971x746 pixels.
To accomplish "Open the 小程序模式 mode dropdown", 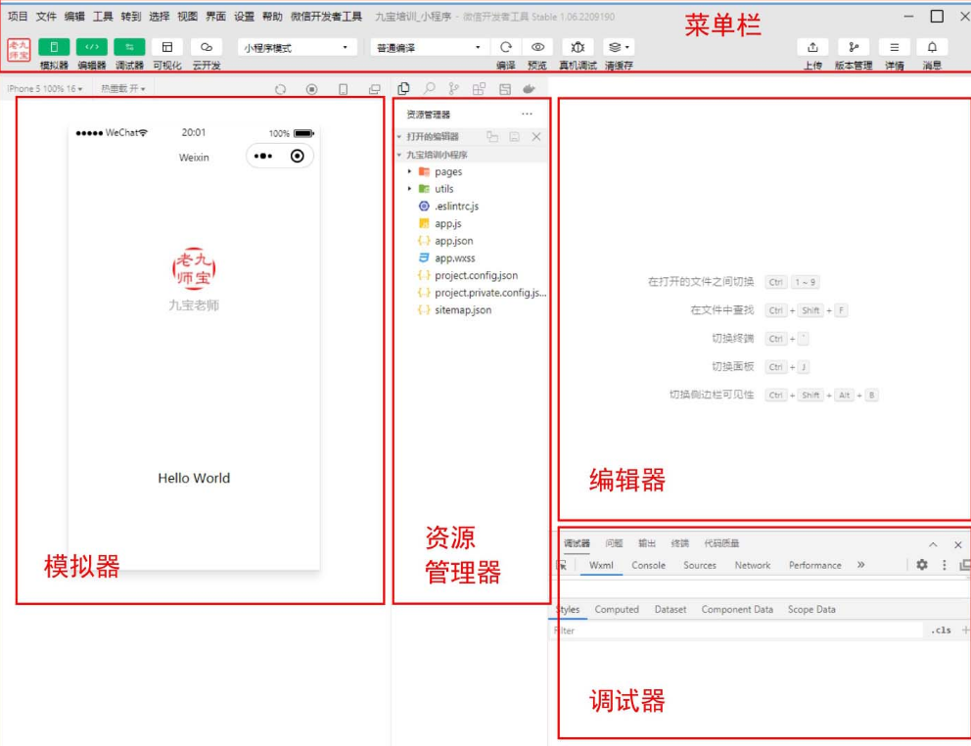I will 297,47.
